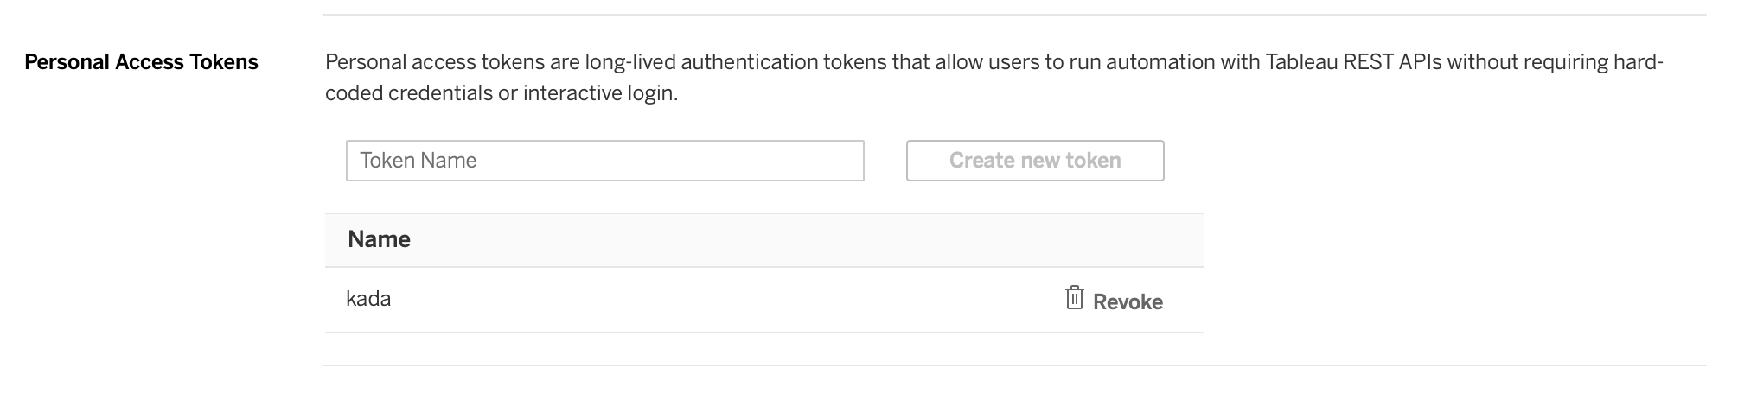Viewport: 1757px width, 406px height.
Task: Click the Revoke label for kada
Action: pyautogui.click(x=1128, y=301)
